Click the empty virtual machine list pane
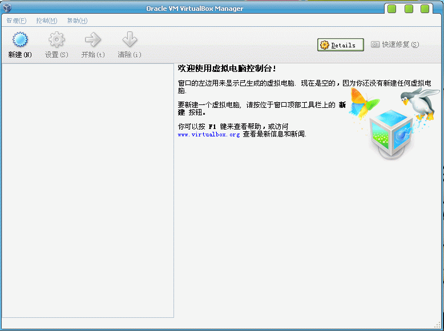This screenshot has height=331, width=444. pos(88,191)
